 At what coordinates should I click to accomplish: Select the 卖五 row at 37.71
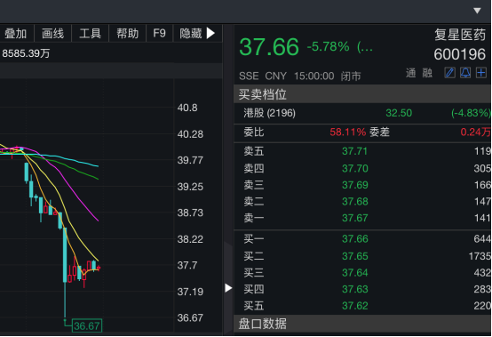tap(362, 151)
